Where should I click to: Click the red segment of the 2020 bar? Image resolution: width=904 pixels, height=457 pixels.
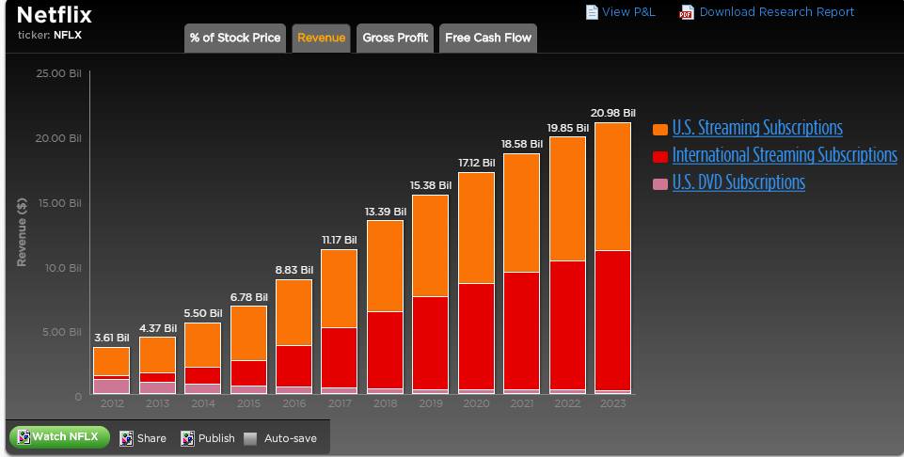[x=475, y=336]
